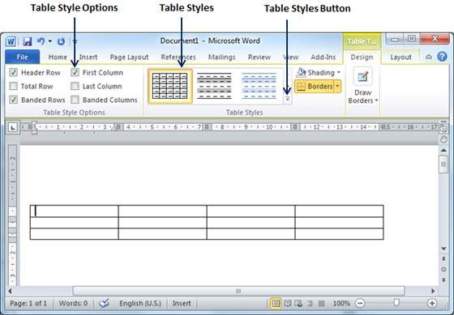Click the Page: 1 of 1 status indicator
This screenshot has width=454, height=315.
tap(28, 303)
